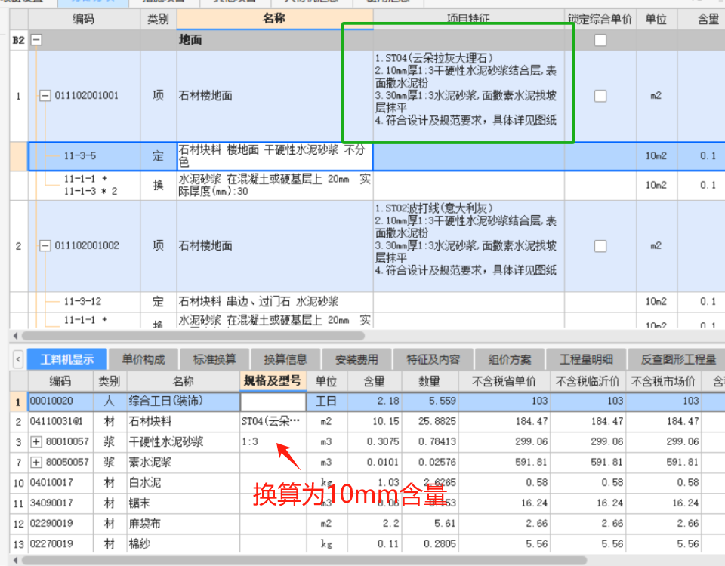Expand material 80010057 干硬性水泥砂浆
This screenshot has width=725, height=566.
[36, 441]
